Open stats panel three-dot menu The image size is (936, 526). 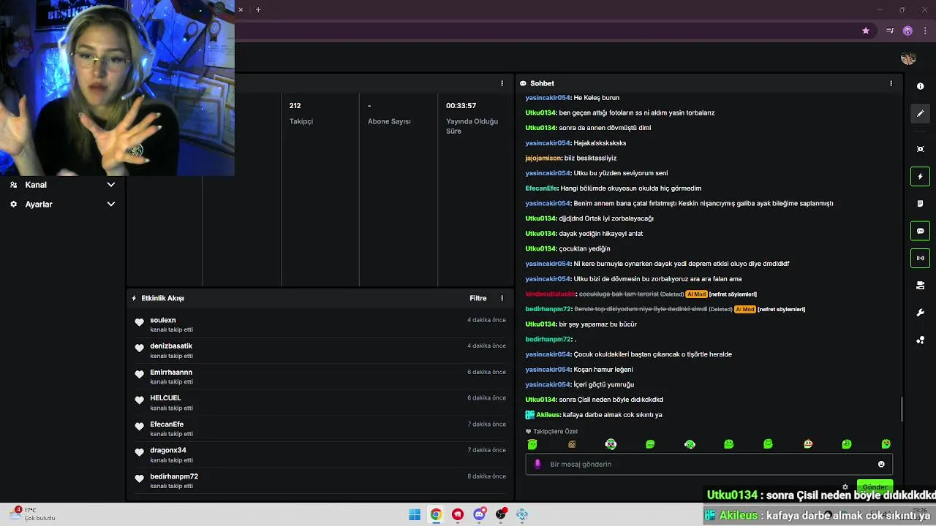point(502,83)
